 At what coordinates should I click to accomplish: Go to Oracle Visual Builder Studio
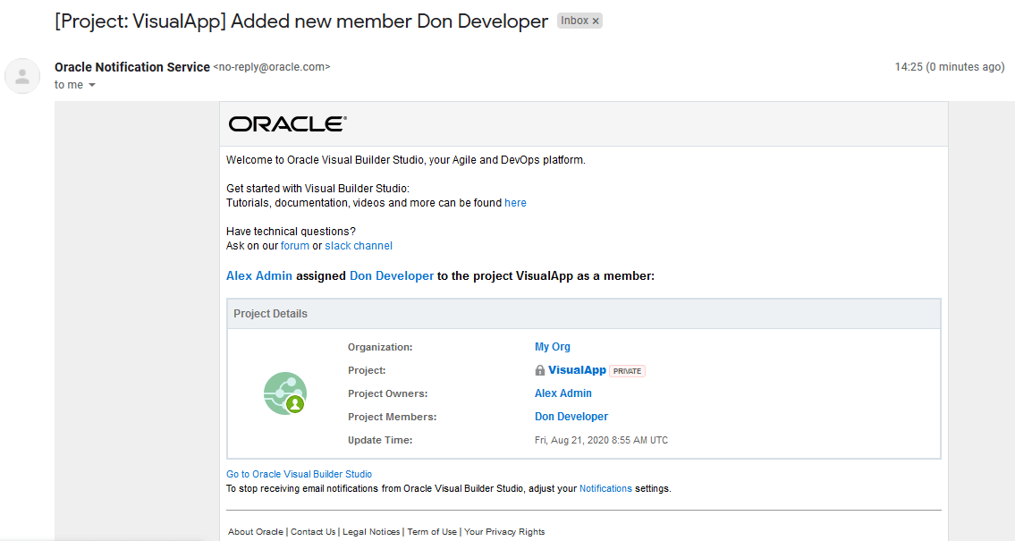point(299,474)
